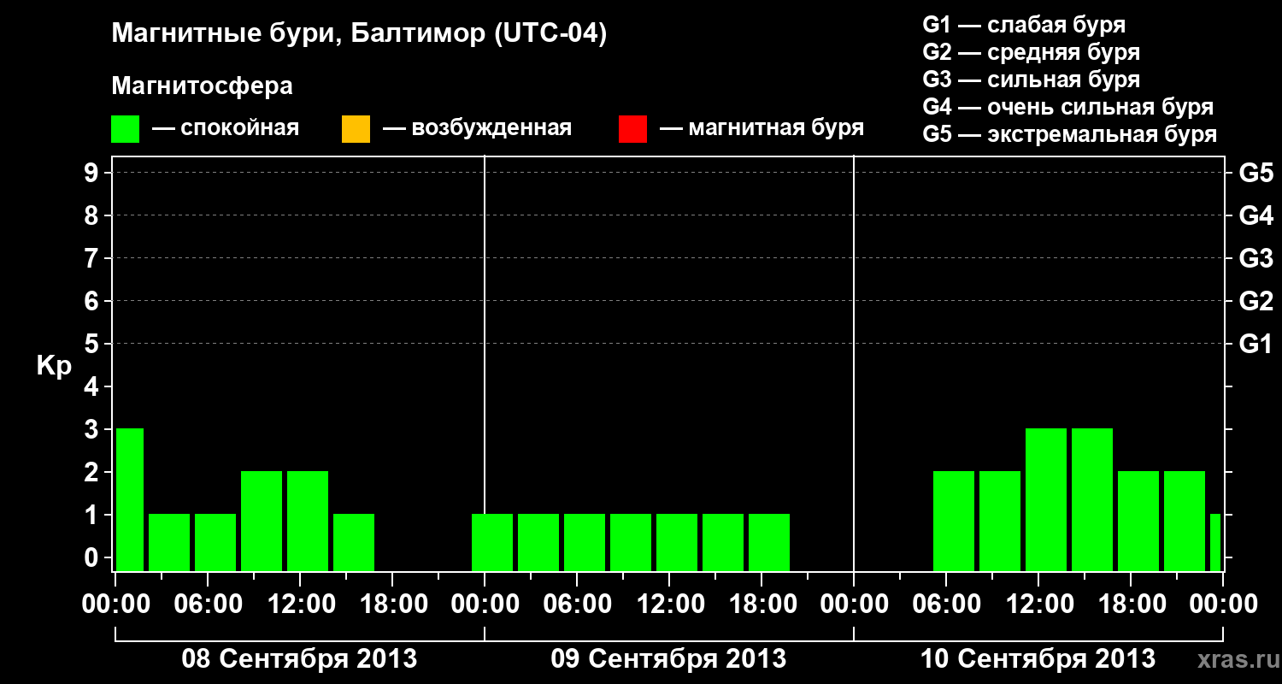Click the Kp axis value 7

pyautogui.click(x=93, y=258)
